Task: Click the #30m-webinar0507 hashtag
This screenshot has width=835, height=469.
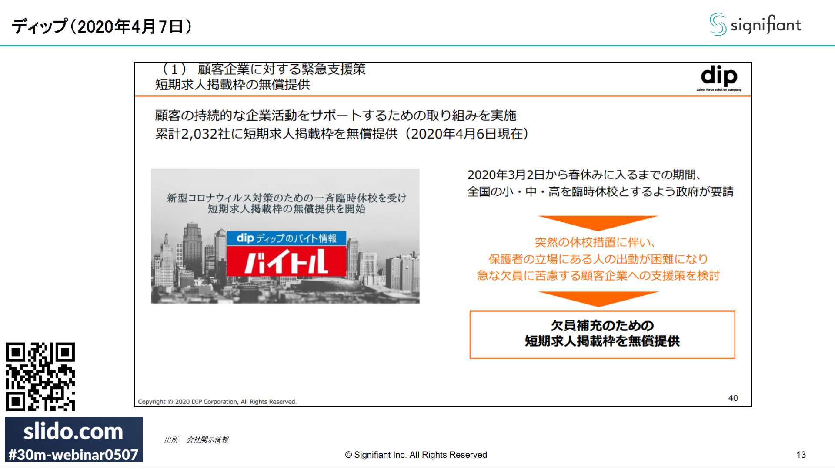Action: coord(73,454)
